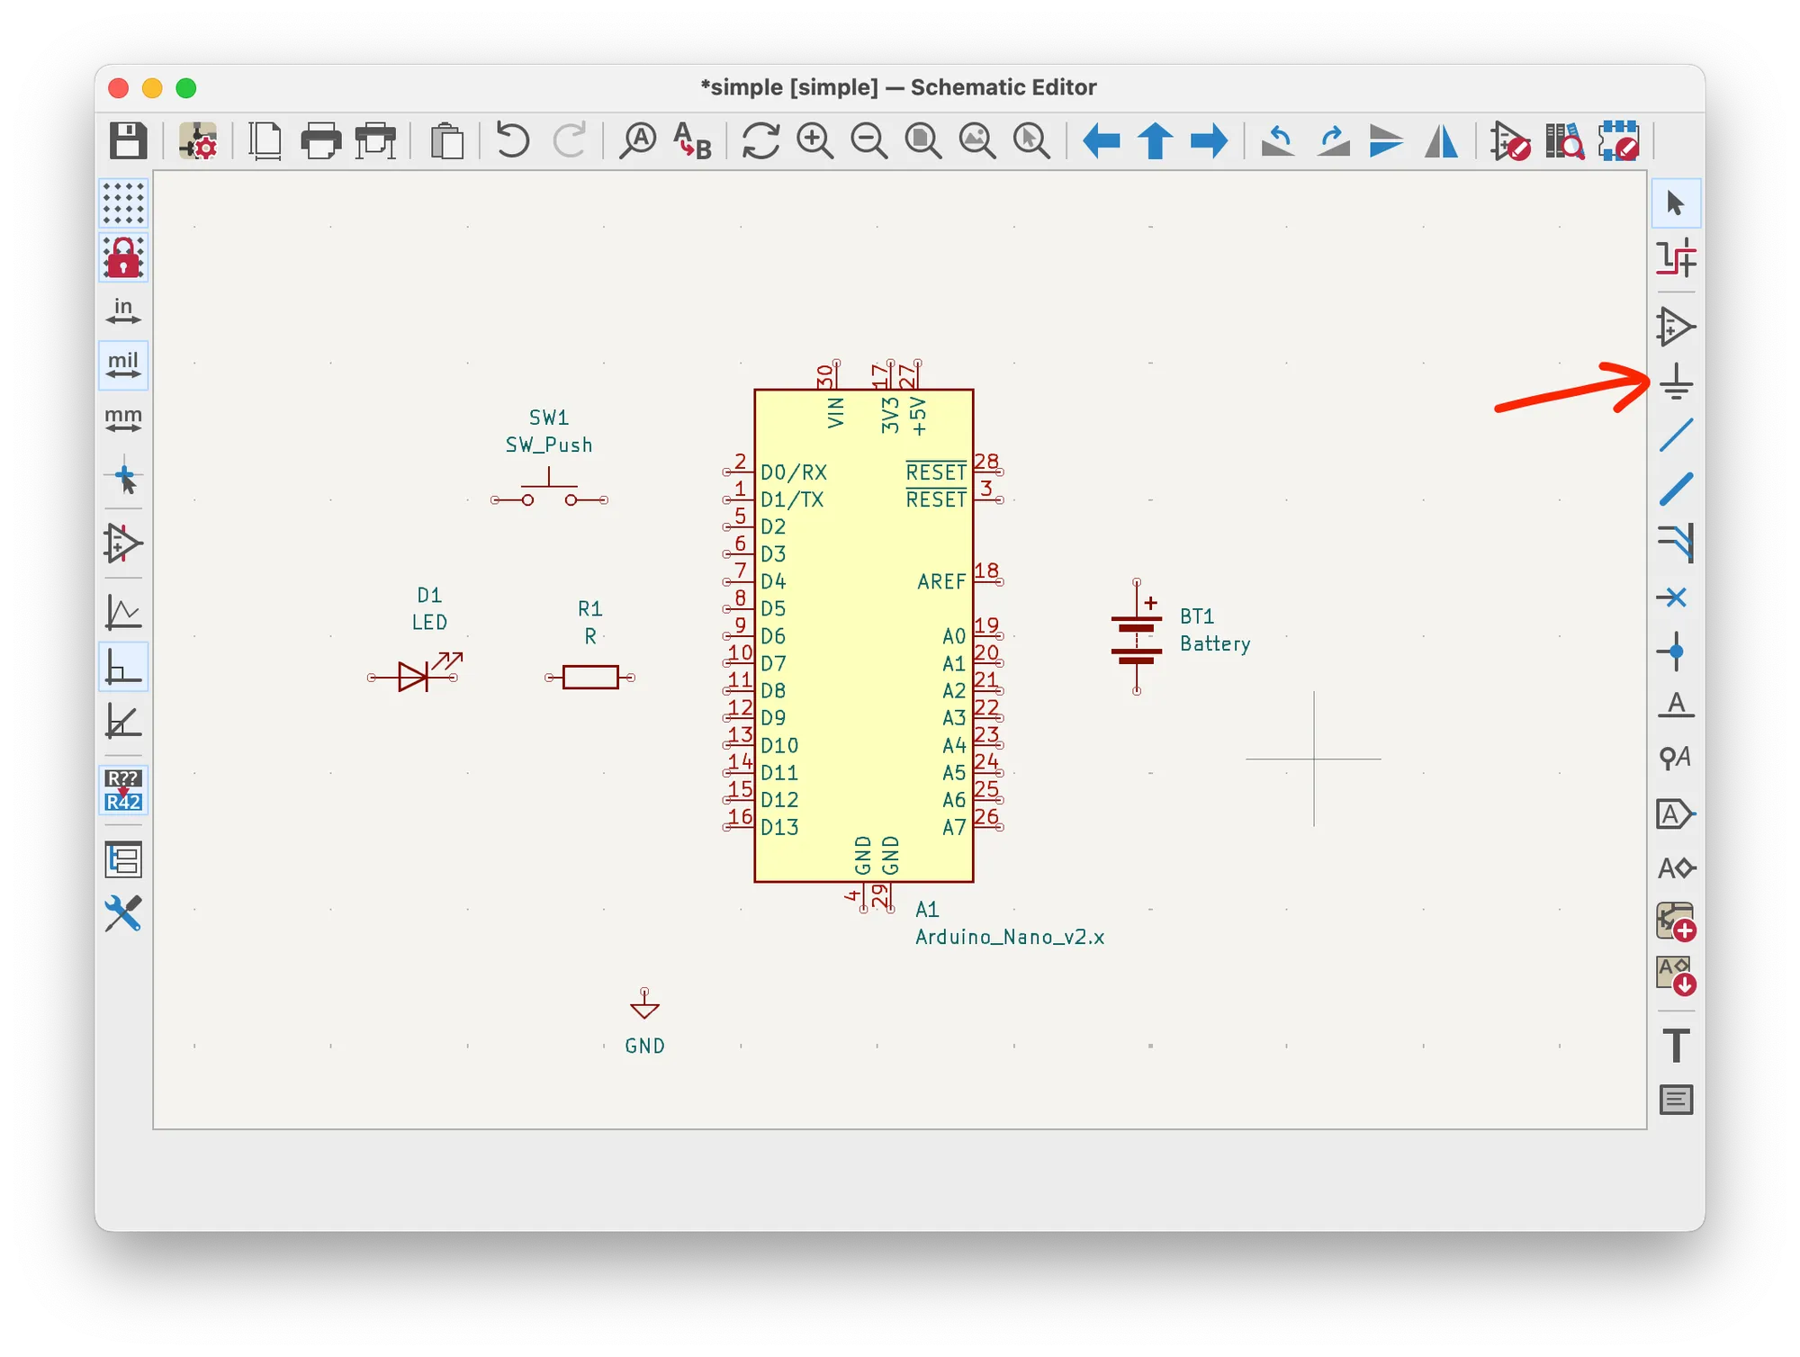Image resolution: width=1800 pixels, height=1357 pixels.
Task: Mirror selection vertically
Action: [x=1386, y=141]
